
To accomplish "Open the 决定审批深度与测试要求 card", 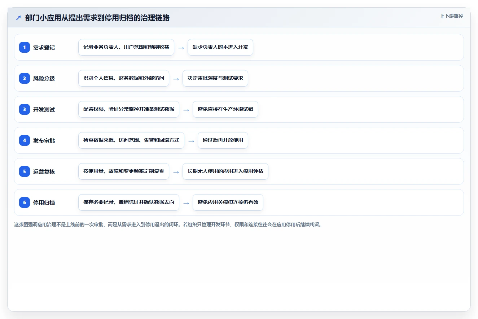I will tap(215, 78).
